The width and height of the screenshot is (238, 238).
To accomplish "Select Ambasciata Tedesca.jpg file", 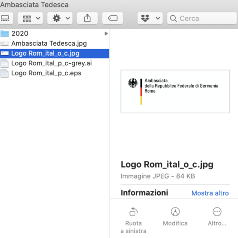I will click(54, 43).
